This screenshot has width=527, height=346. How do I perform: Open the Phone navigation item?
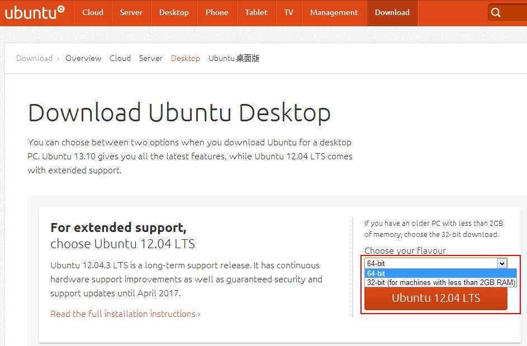pyautogui.click(x=217, y=12)
